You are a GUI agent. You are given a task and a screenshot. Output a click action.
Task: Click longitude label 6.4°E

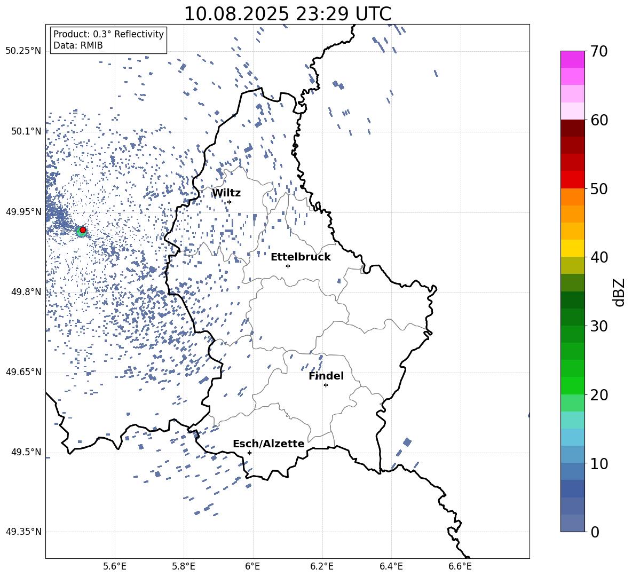pos(391,566)
